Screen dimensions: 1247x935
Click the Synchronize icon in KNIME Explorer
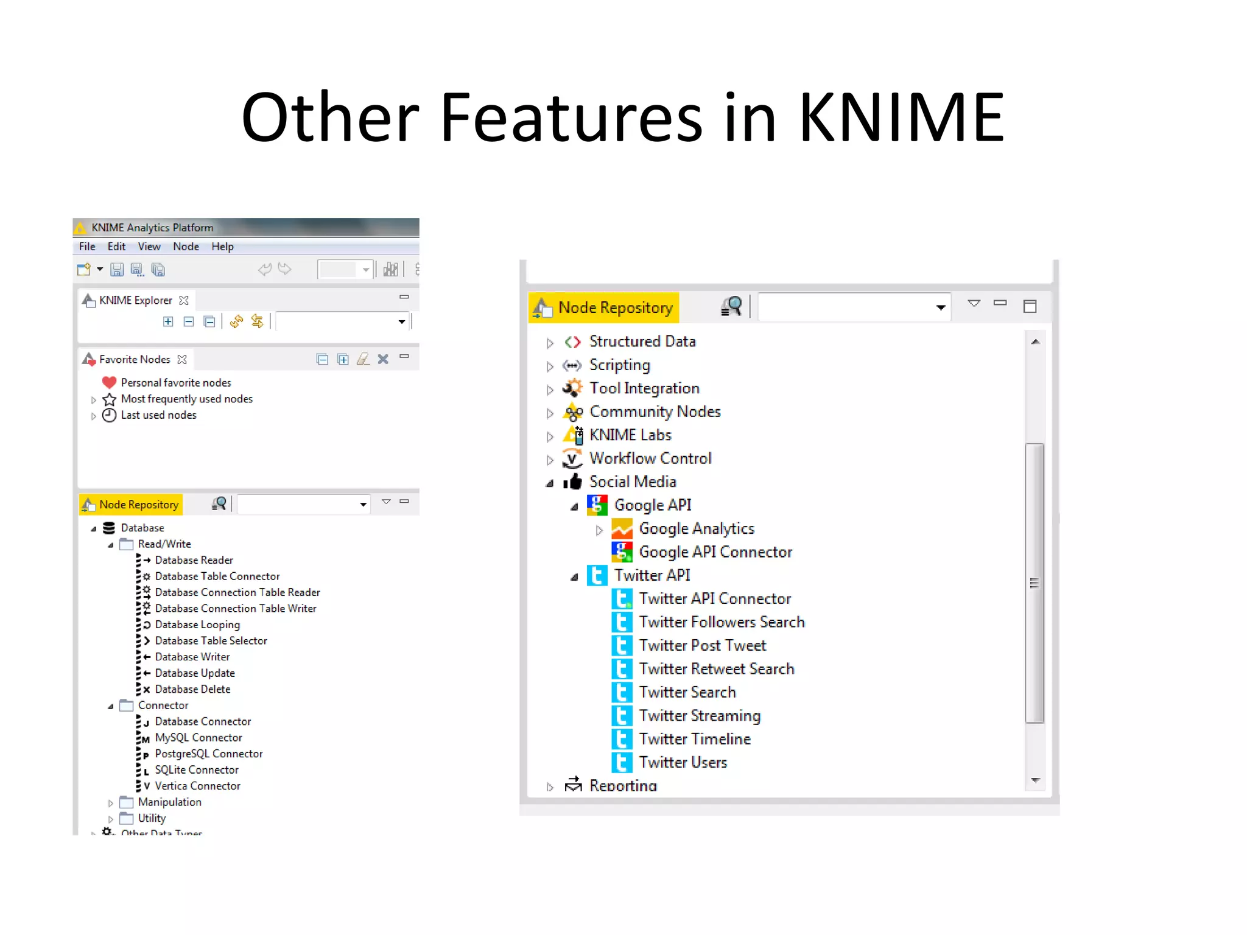(258, 321)
